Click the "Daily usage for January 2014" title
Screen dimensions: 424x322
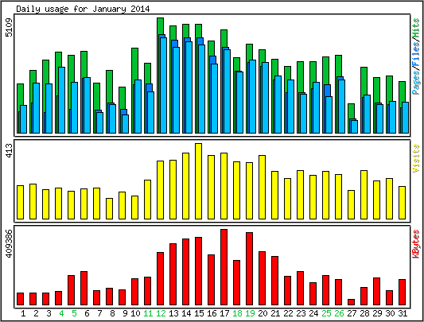83,9
